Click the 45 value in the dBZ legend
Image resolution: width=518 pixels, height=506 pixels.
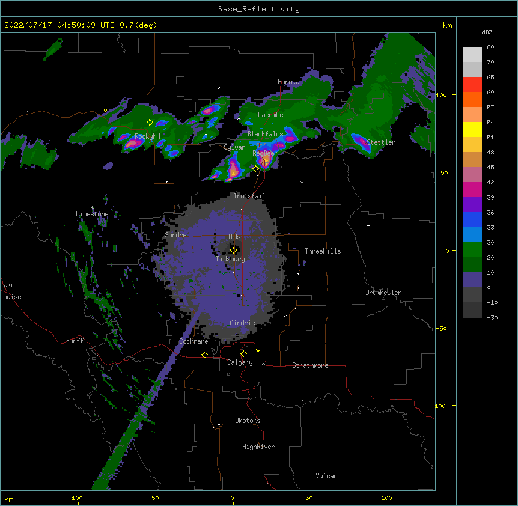(490, 168)
